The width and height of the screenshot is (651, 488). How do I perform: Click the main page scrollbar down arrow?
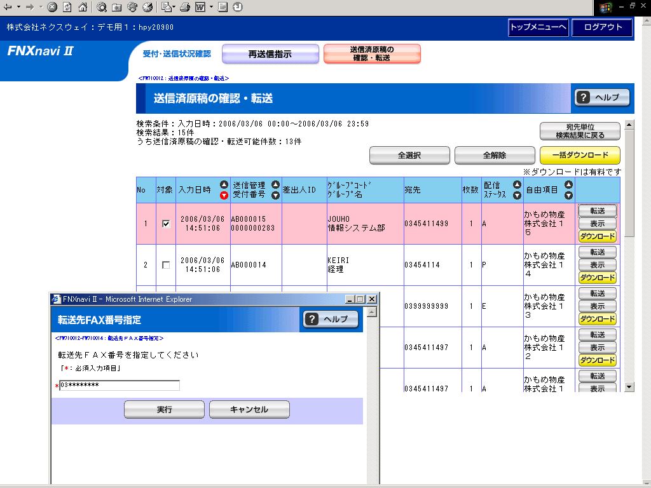[629, 386]
